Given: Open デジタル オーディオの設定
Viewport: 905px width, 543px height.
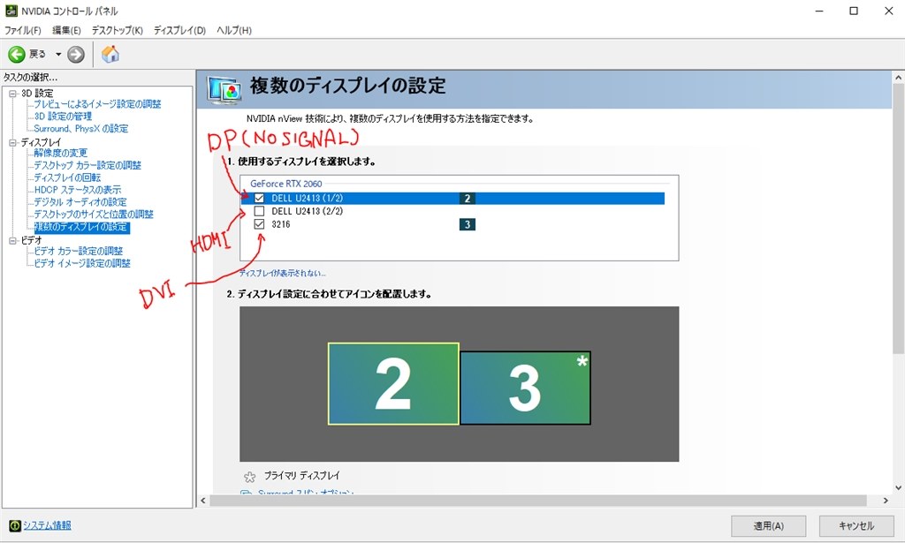Looking at the screenshot, I should point(80,202).
